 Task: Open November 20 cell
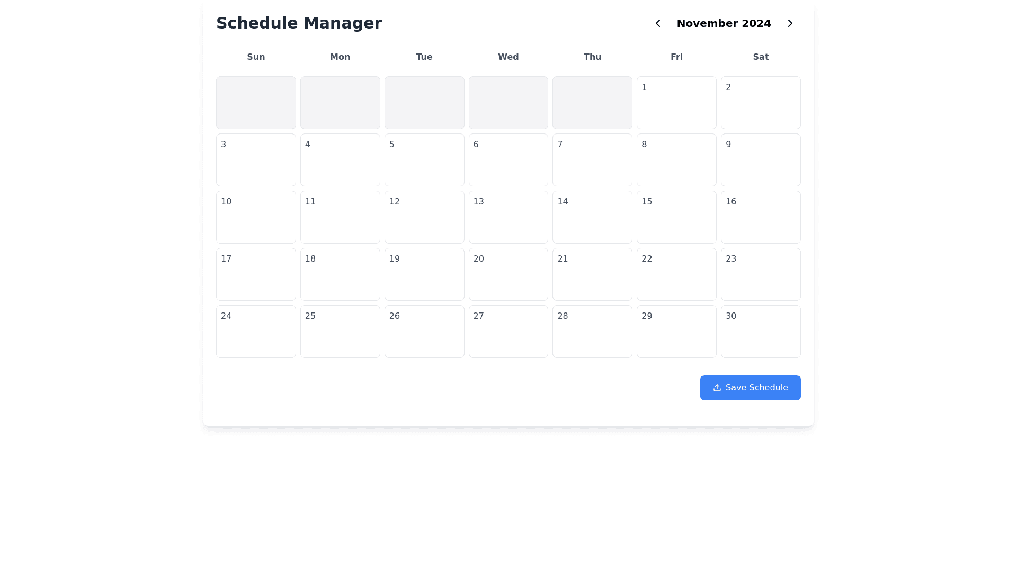pyautogui.click(x=508, y=274)
